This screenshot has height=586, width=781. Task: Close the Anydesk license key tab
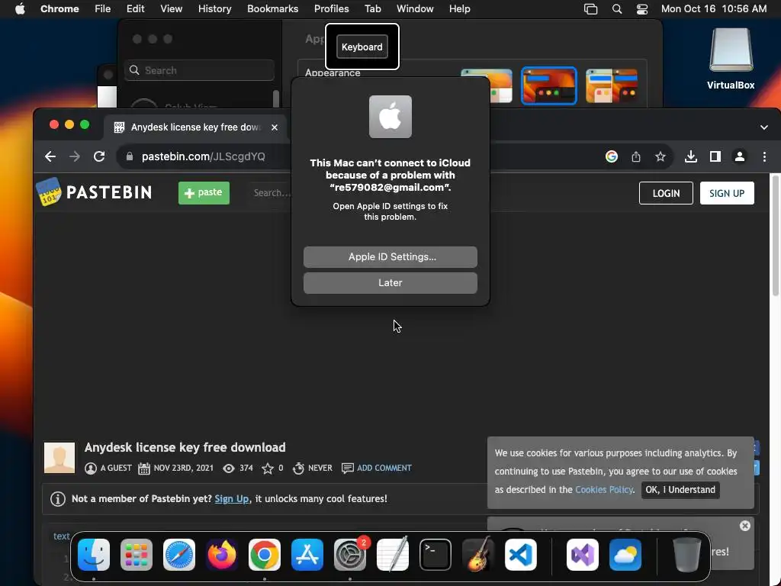pyautogui.click(x=275, y=127)
